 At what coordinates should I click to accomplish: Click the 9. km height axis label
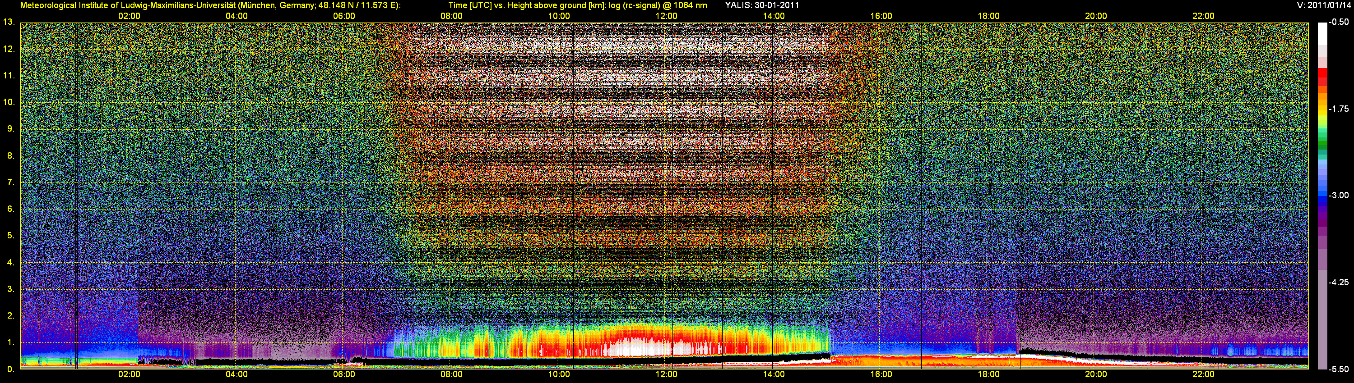click(x=10, y=128)
